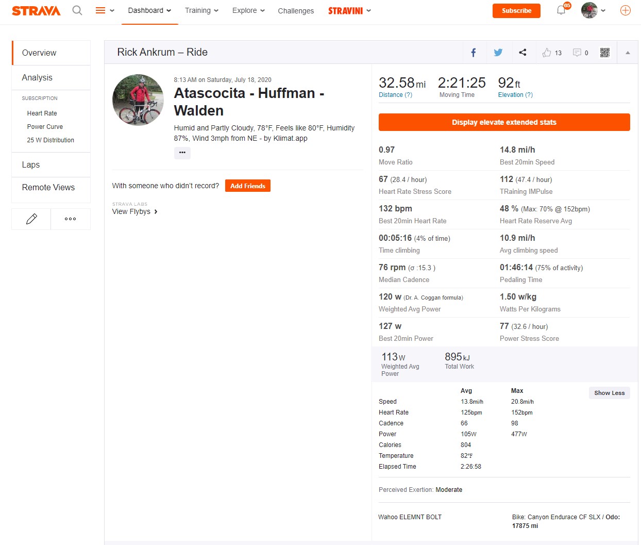Image resolution: width=641 pixels, height=545 pixels.
Task: Open the 25 W Distribution item
Action: point(50,140)
